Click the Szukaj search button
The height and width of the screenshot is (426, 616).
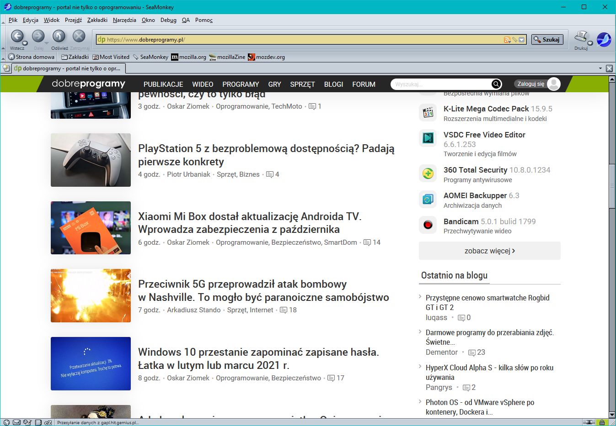(547, 40)
